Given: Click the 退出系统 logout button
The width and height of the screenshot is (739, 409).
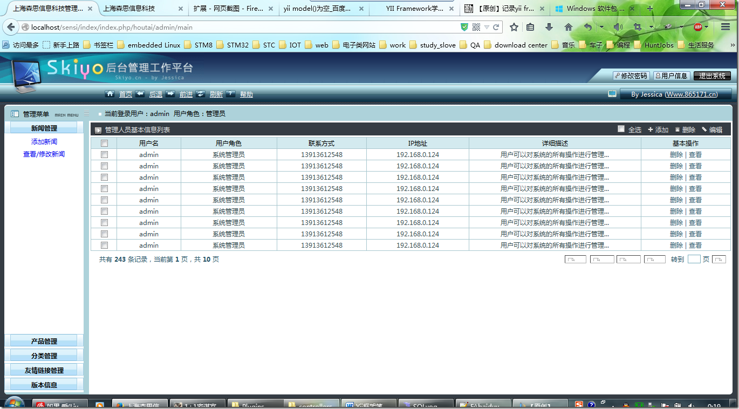Looking at the screenshot, I should 712,76.
